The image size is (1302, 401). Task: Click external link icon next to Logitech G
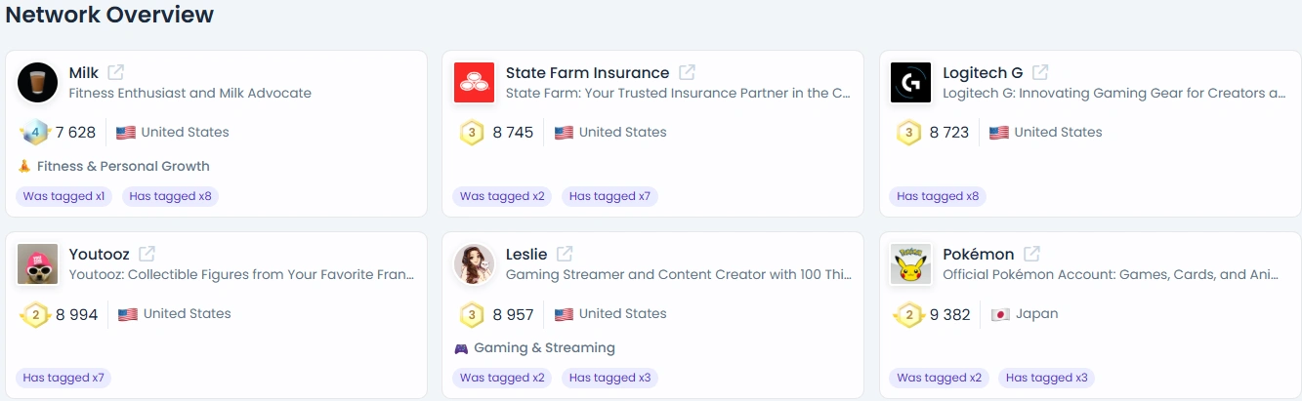pos(1040,72)
